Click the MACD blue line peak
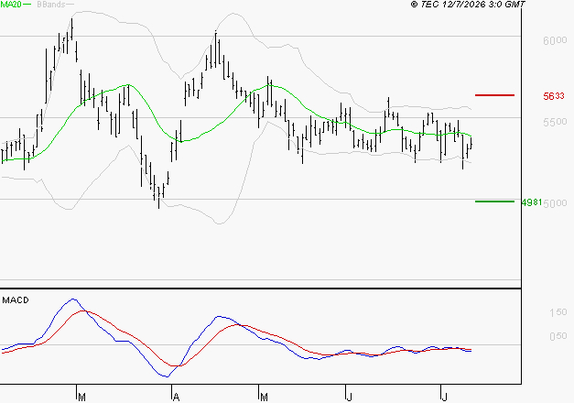The image size is (574, 403). (73, 299)
